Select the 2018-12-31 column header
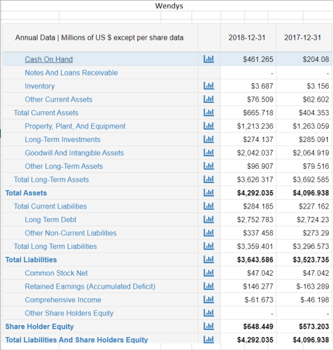The height and width of the screenshot is (350, 333). pyautogui.click(x=248, y=37)
